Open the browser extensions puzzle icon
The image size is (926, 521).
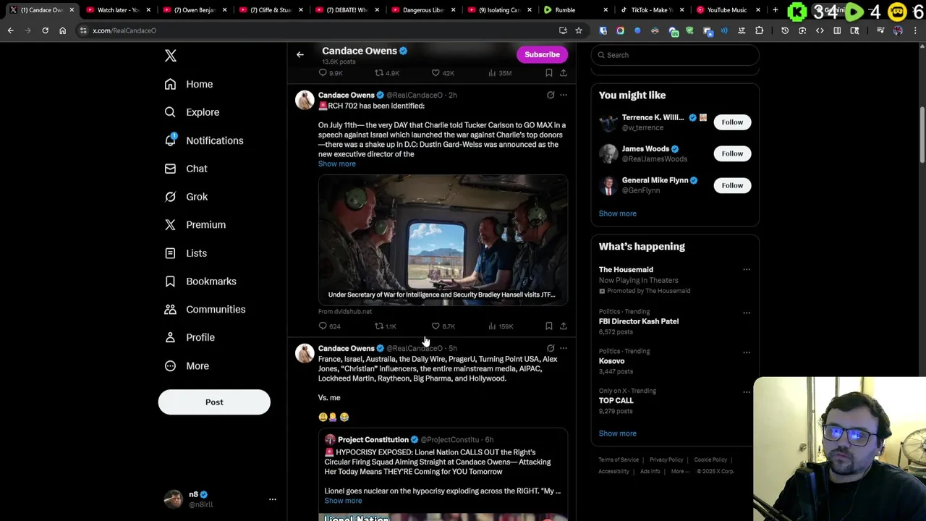pyautogui.click(x=759, y=30)
